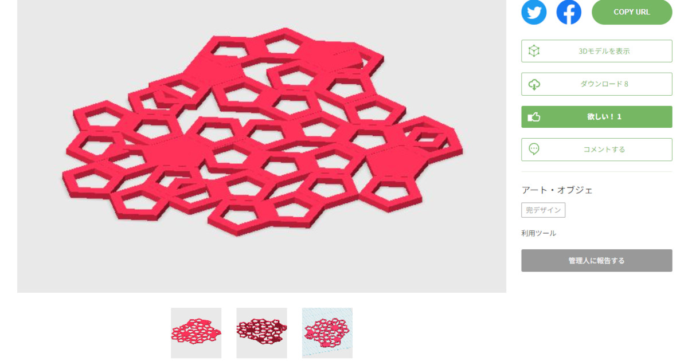Toggle the 欲しい！1 like button
This screenshot has height=361, width=688.
pos(597,117)
